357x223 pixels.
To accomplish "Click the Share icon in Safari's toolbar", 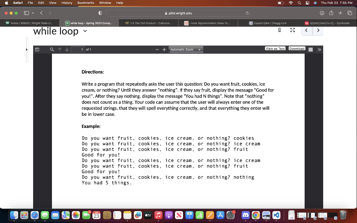I will pos(331,13).
